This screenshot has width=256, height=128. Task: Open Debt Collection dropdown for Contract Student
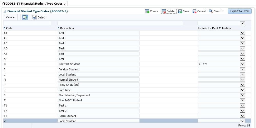coord(242,64)
